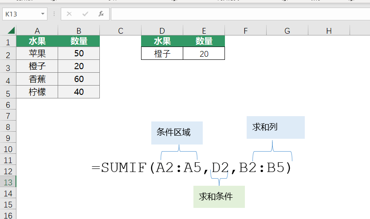The image size is (370, 219).
Task: Select column A header
Action: pos(37,31)
